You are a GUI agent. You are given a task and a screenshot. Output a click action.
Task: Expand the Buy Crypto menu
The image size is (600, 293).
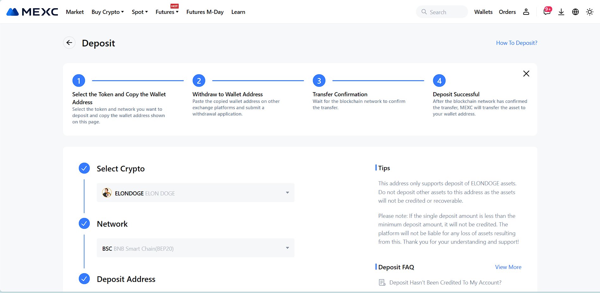[x=108, y=12]
